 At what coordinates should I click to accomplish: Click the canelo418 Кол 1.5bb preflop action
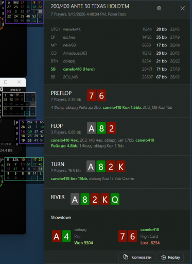pos(122,108)
